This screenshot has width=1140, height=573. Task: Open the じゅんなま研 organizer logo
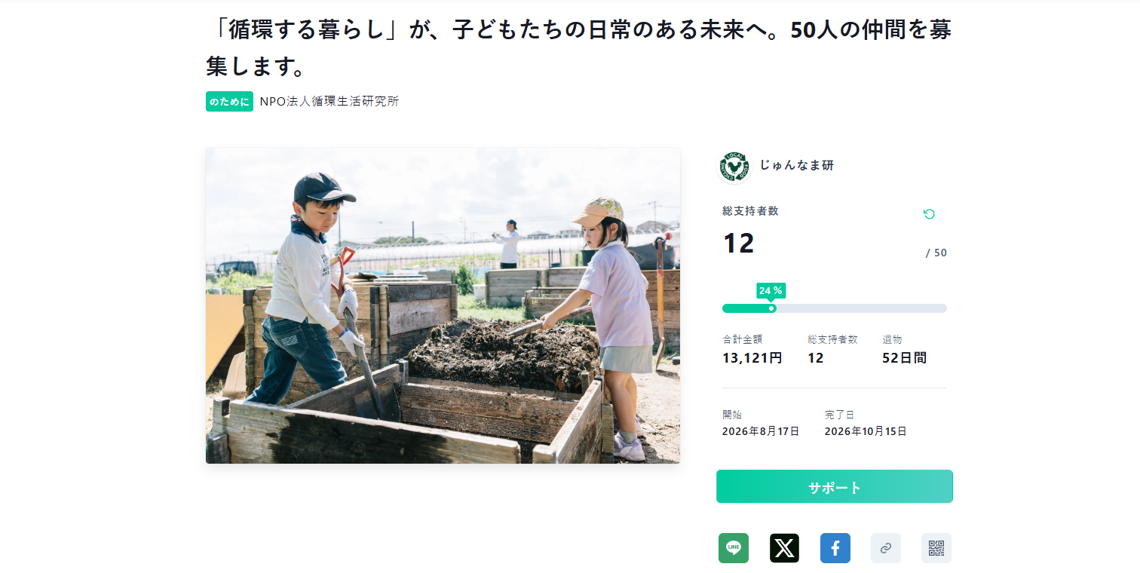point(734,166)
